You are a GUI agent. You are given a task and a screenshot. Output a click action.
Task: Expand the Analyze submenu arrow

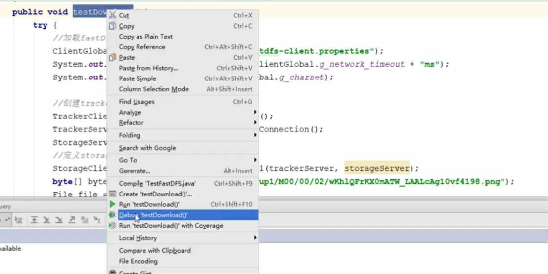pos(255,112)
